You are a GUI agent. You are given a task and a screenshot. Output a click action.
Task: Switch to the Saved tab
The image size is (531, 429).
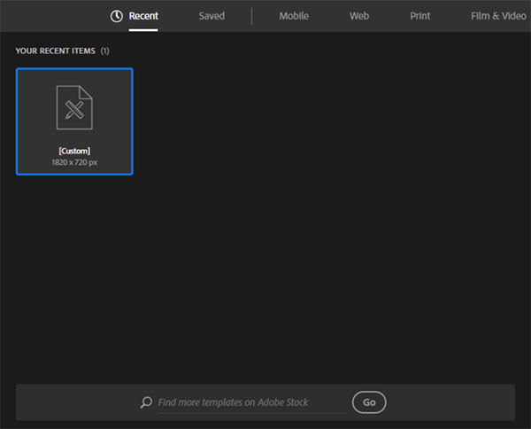point(212,16)
